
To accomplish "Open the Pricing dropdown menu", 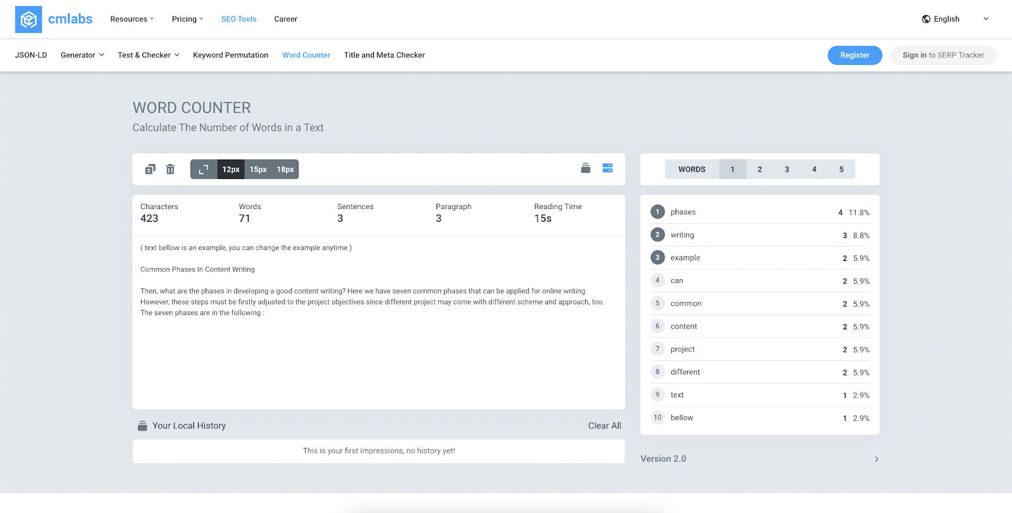I will pyautogui.click(x=188, y=19).
